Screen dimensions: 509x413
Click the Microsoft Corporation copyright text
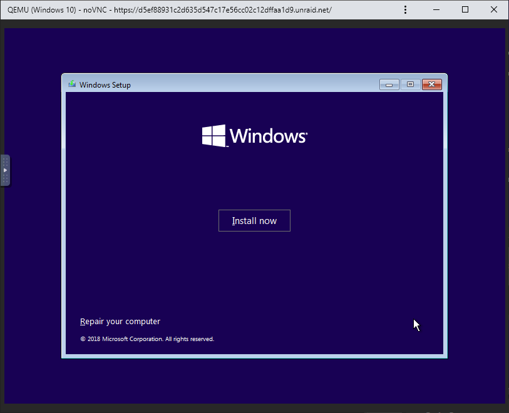147,339
